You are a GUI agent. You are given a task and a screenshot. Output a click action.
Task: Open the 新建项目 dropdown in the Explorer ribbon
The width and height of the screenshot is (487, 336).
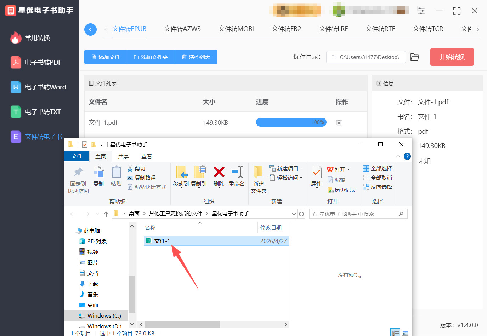[286, 168]
